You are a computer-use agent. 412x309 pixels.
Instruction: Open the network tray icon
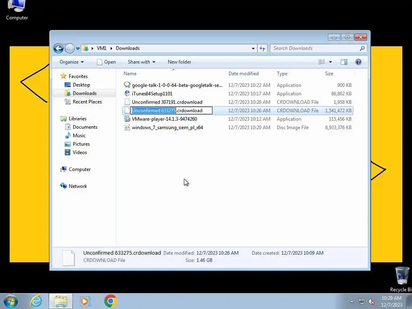[362, 302]
